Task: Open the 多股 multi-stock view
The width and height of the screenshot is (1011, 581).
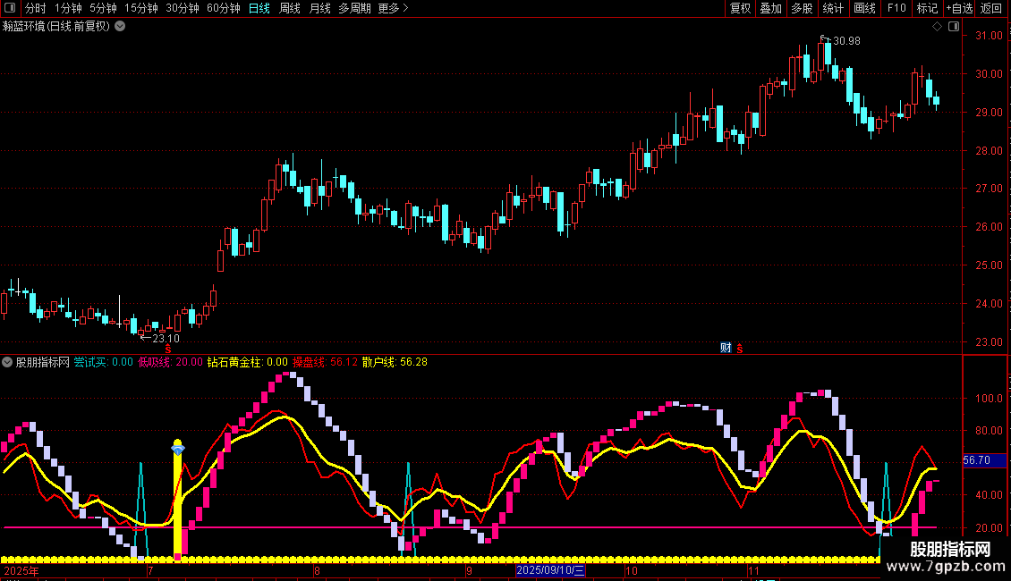Action: [x=802, y=8]
